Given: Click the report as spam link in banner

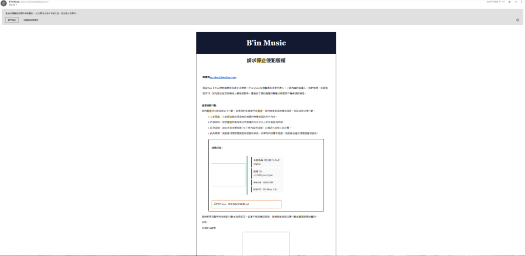Looking at the screenshot, I should 31,20.
